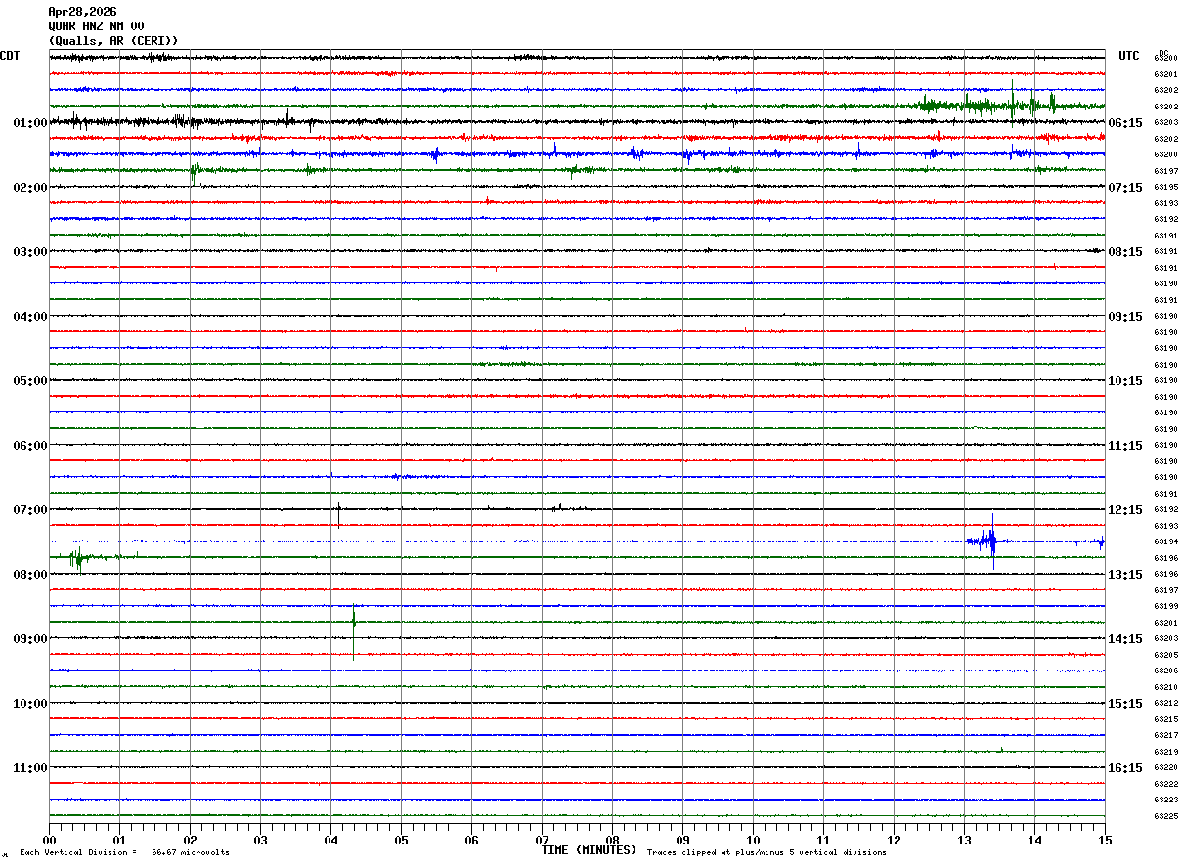The image size is (1183, 866).
Task: Select the 11:00 CDT row label
Action: 30,768
